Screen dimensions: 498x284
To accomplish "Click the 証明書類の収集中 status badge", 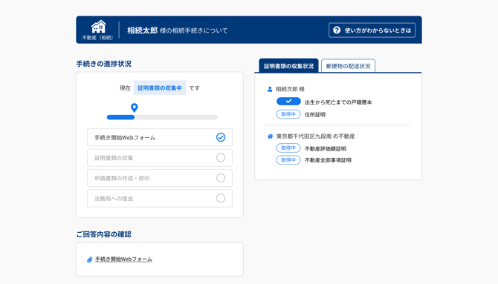I will (x=160, y=87).
